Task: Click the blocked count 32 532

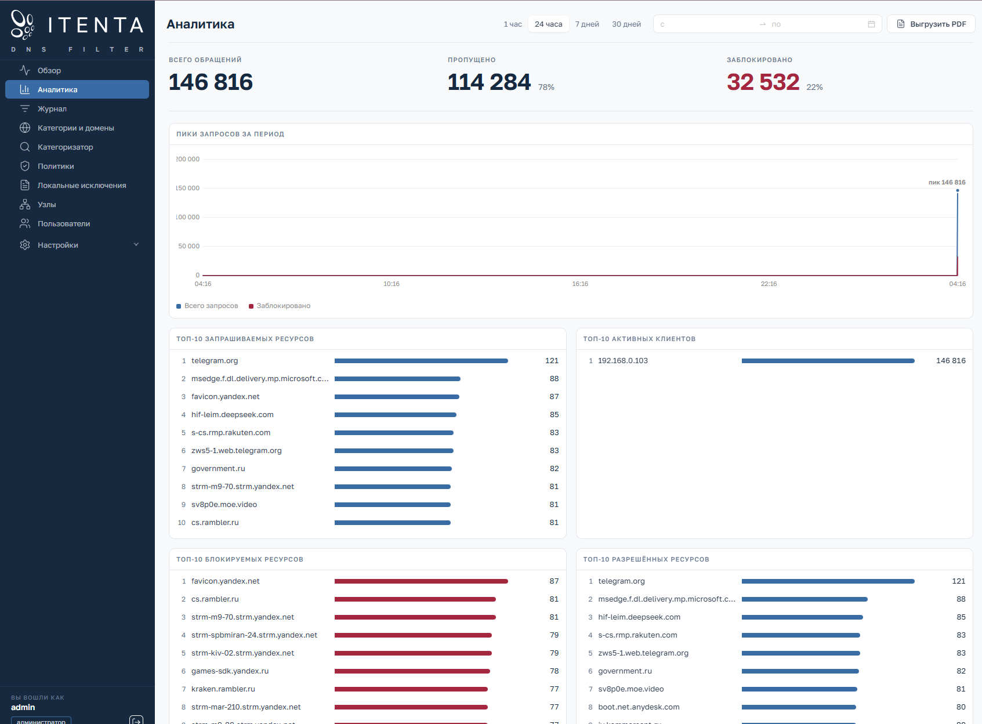Action: pos(763,82)
